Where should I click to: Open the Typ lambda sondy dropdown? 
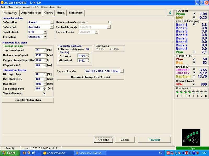point(109,27)
